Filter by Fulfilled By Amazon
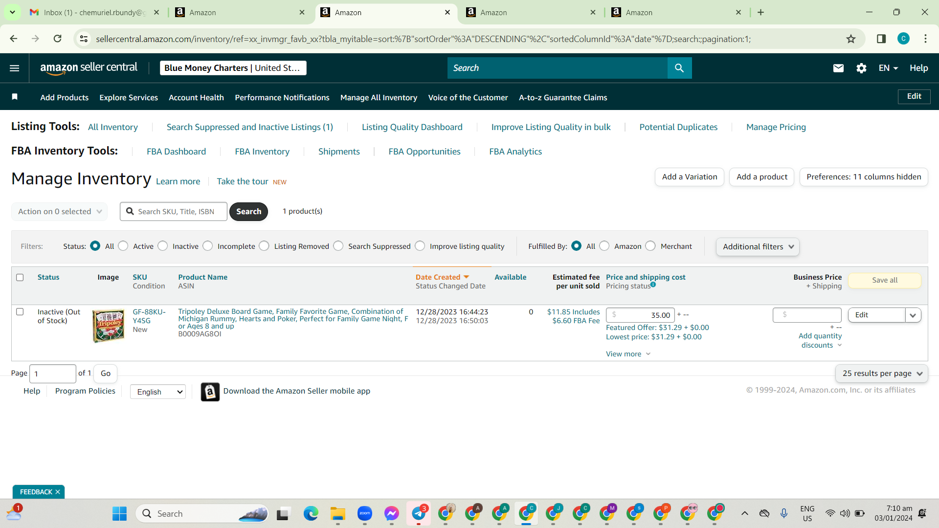Screen dimensions: 939x528 point(604,246)
